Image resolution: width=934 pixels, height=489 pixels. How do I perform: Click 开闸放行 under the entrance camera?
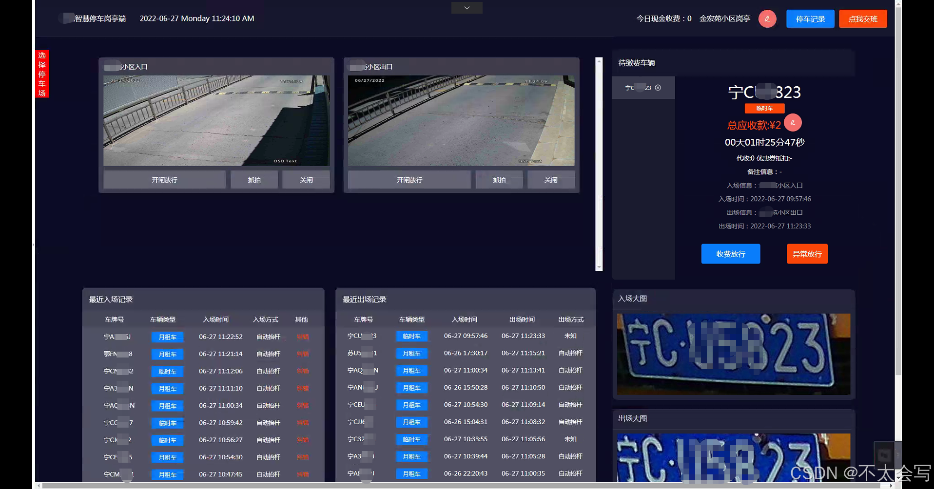coord(164,180)
